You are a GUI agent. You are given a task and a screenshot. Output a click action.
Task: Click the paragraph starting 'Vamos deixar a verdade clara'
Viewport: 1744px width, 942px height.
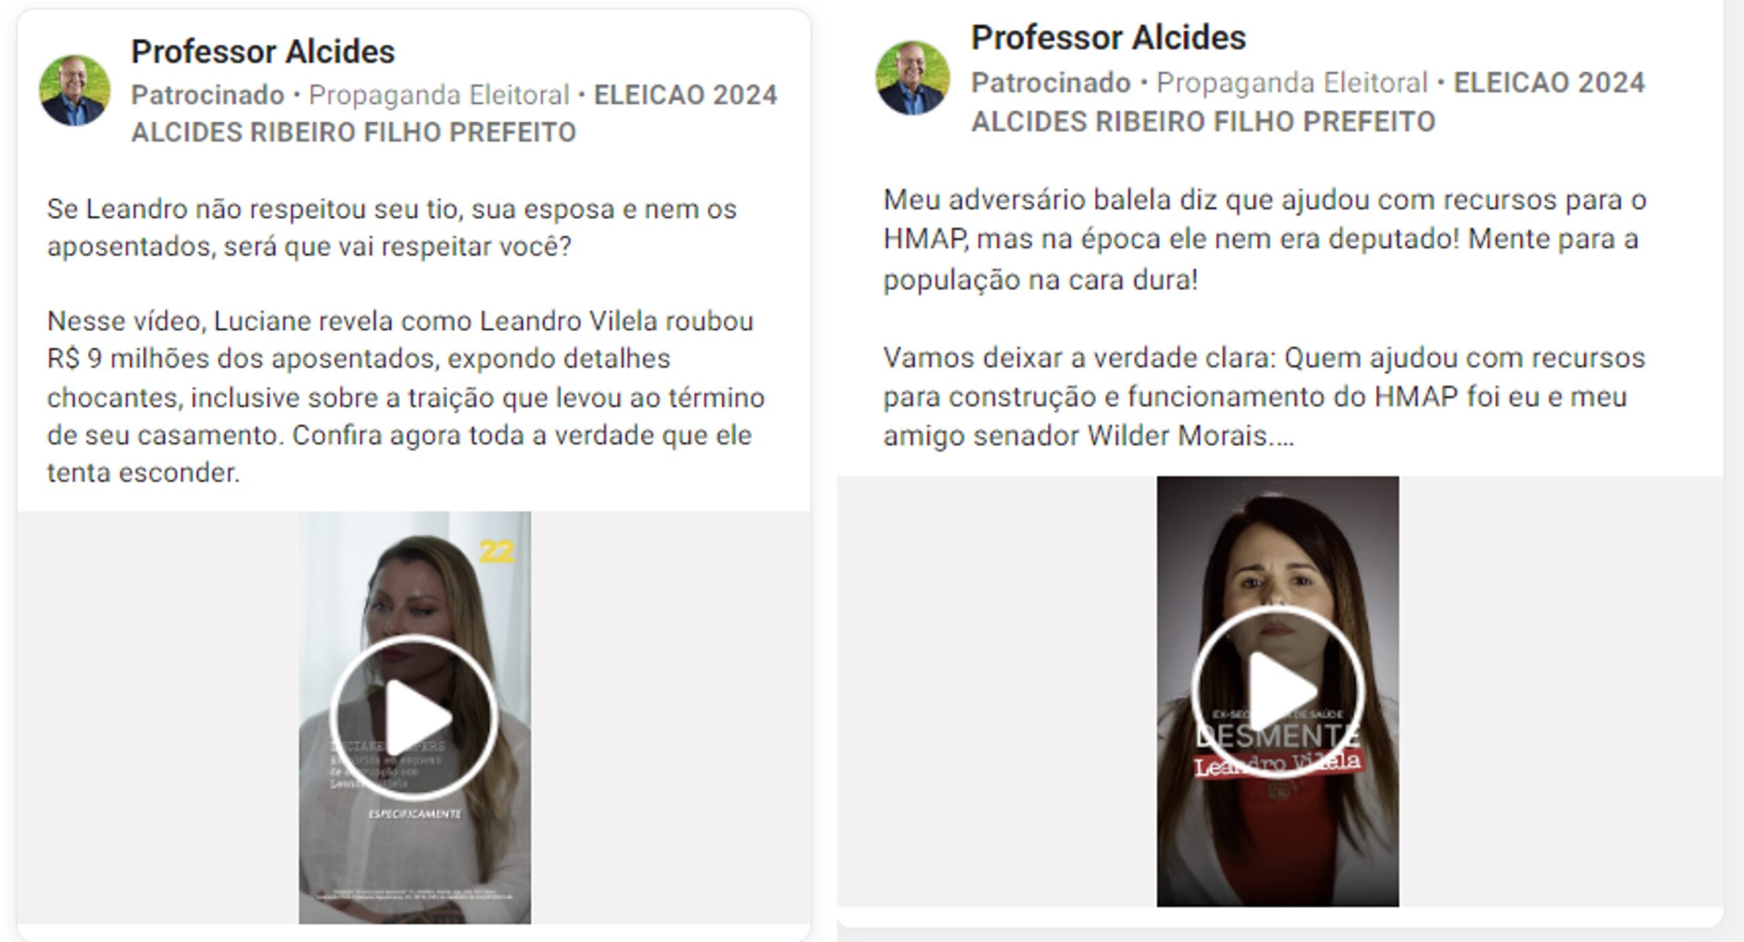[1264, 396]
